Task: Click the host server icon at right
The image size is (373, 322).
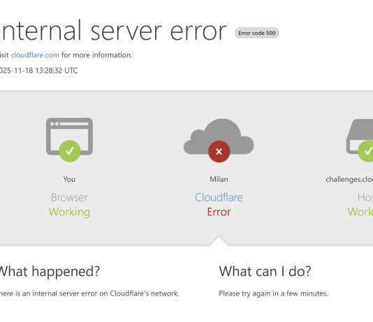Action: (360, 137)
